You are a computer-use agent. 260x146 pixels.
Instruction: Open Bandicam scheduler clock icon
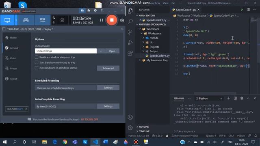pos(95,11)
